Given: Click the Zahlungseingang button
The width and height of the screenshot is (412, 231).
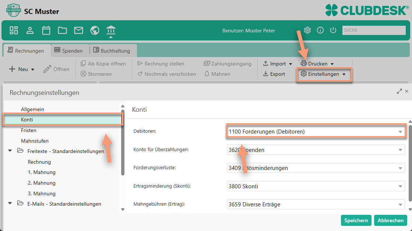Looking at the screenshot, I should (x=228, y=64).
